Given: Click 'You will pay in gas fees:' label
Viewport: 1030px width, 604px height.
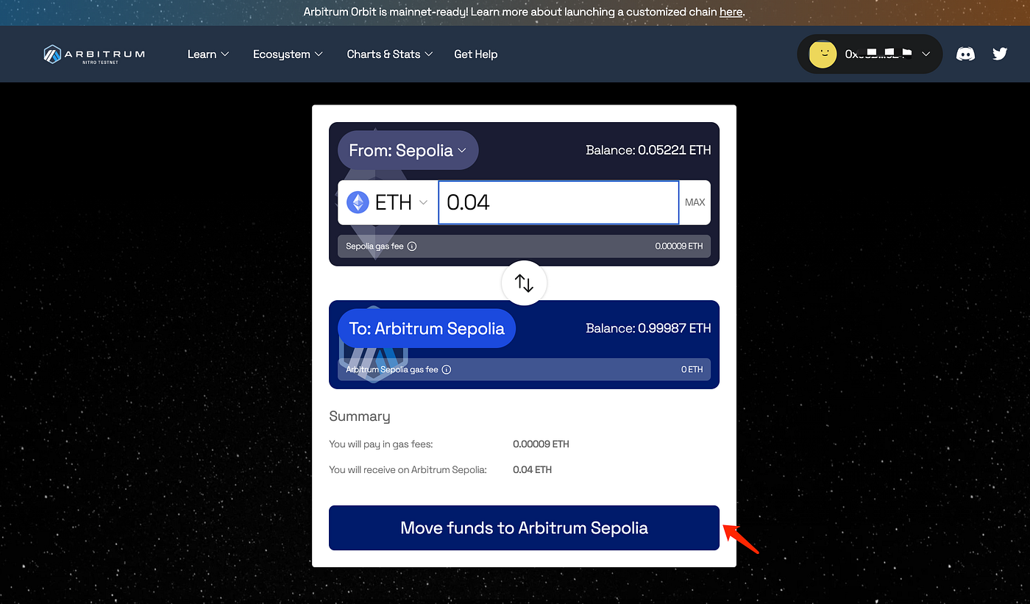Looking at the screenshot, I should pyautogui.click(x=381, y=444).
